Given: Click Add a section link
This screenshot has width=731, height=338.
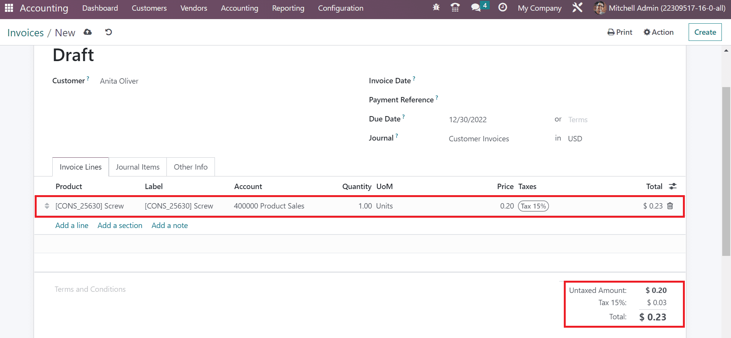Looking at the screenshot, I should [x=120, y=225].
